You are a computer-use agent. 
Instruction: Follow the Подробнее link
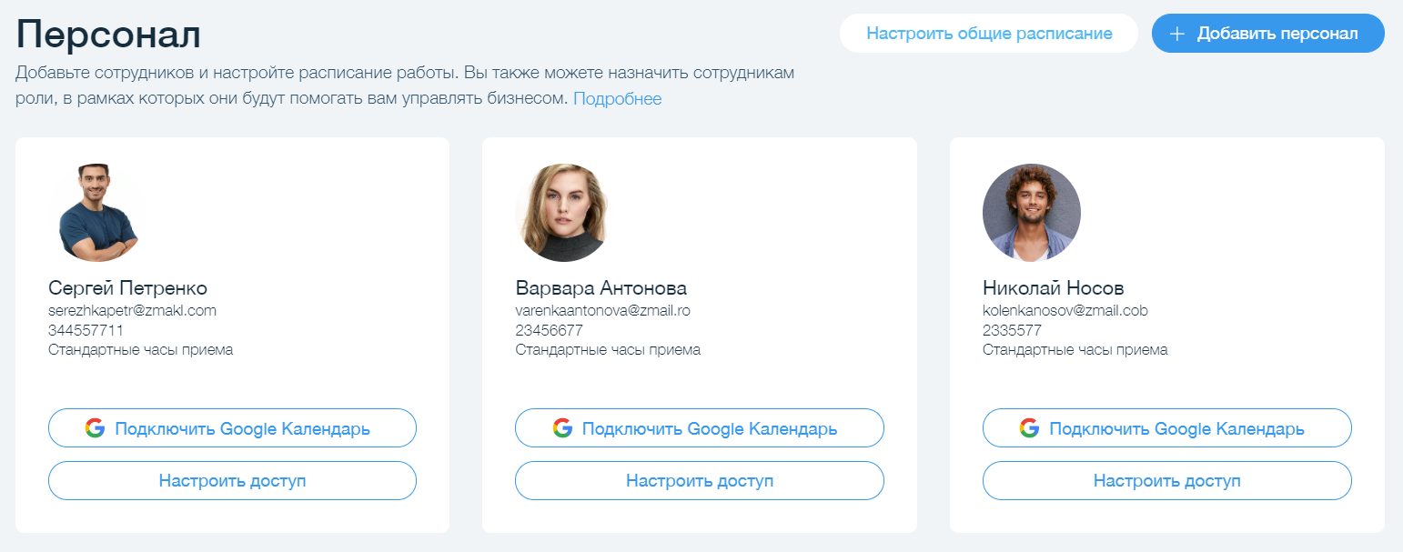617,99
